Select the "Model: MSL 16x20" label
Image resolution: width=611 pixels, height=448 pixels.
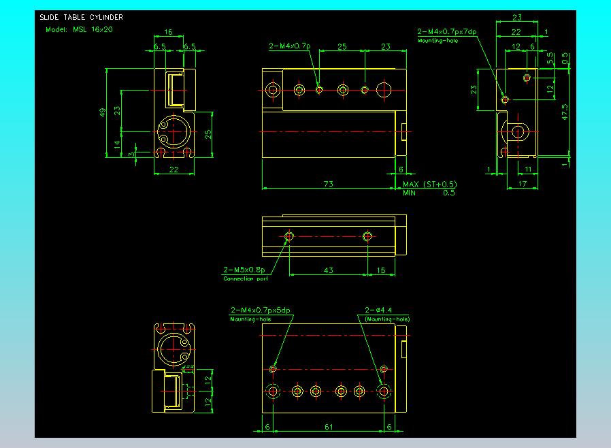(x=79, y=30)
